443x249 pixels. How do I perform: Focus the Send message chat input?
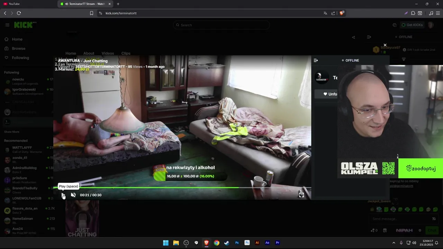(x=400, y=219)
